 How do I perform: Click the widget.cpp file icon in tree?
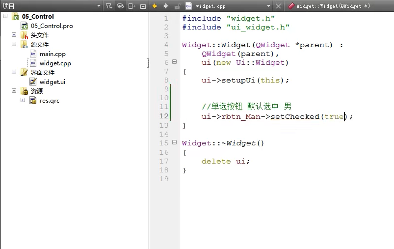33,63
